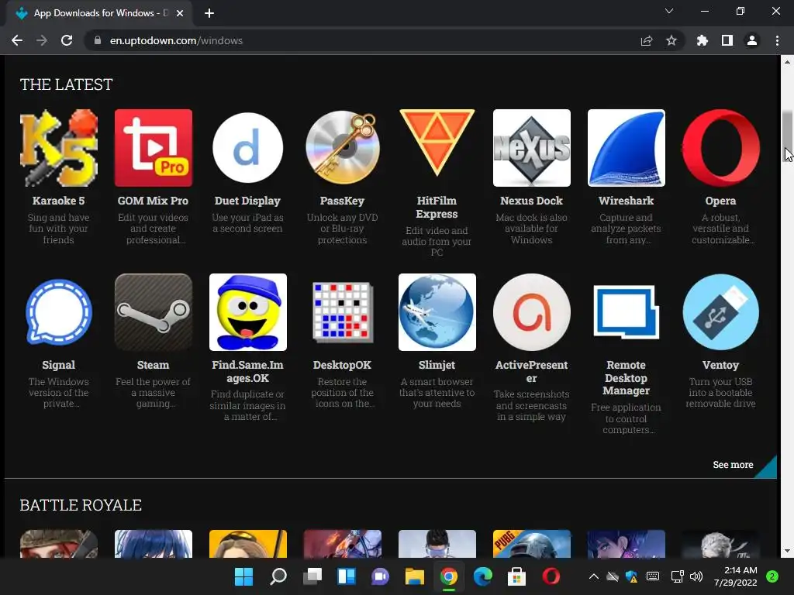Open Teams Chat from the taskbar
Screen dimensions: 794x595
click(x=380, y=576)
